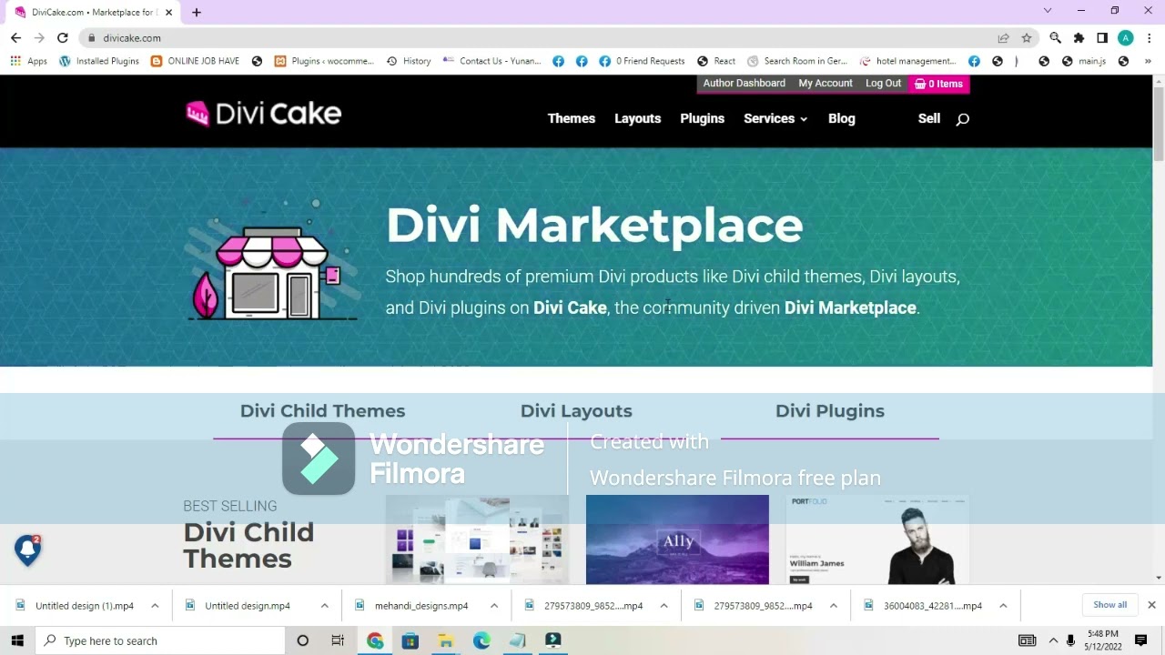
Task: Click the share page icon in address bar
Action: point(1003,38)
